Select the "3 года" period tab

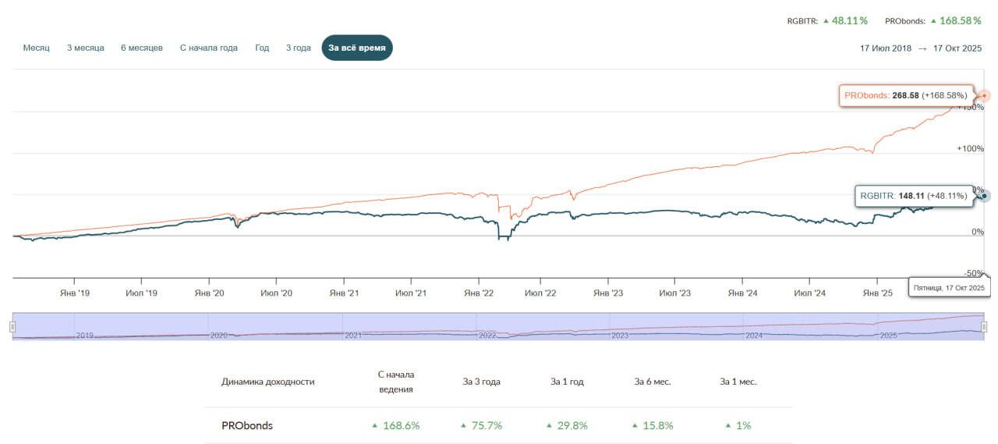click(299, 48)
